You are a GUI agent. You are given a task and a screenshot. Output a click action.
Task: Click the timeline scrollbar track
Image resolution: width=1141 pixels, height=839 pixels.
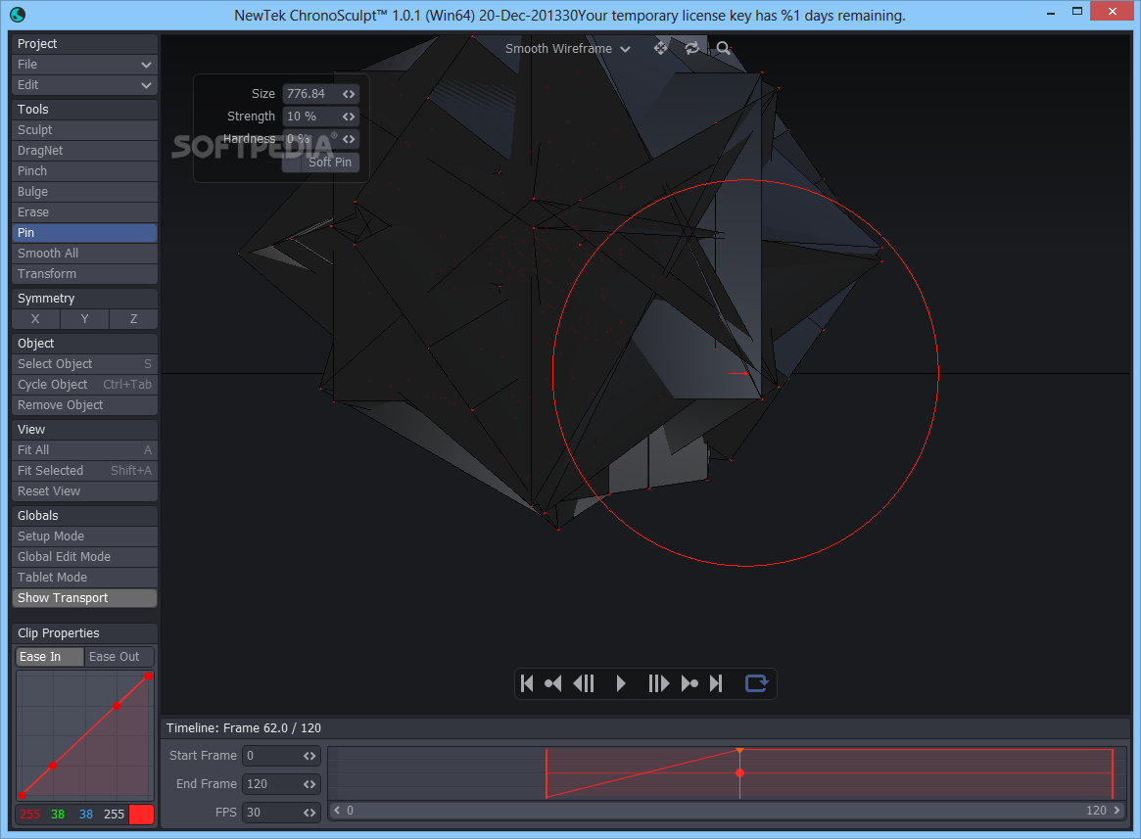point(726,810)
